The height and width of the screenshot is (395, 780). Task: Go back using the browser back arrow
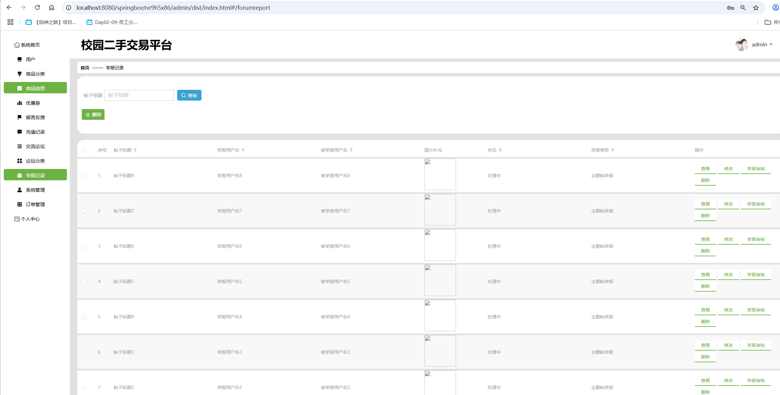(x=9, y=8)
